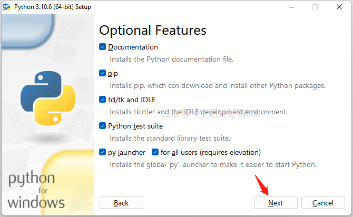353x217 pixels.
Task: Minimize the Python Setup window
Action: (291, 7)
